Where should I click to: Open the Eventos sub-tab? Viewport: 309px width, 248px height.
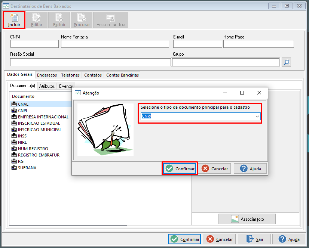click(66, 86)
